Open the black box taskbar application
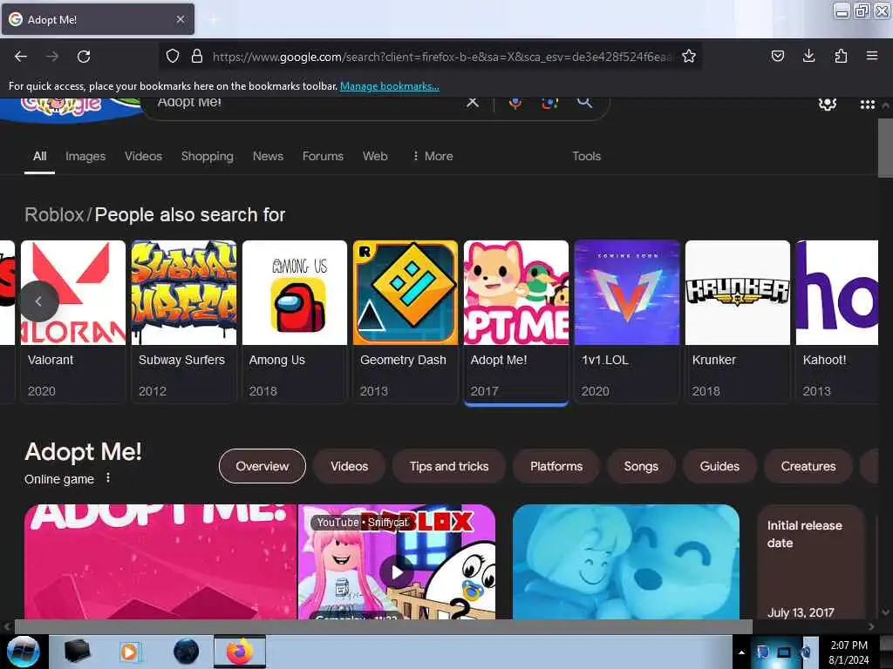This screenshot has height=669, width=893. click(77, 652)
